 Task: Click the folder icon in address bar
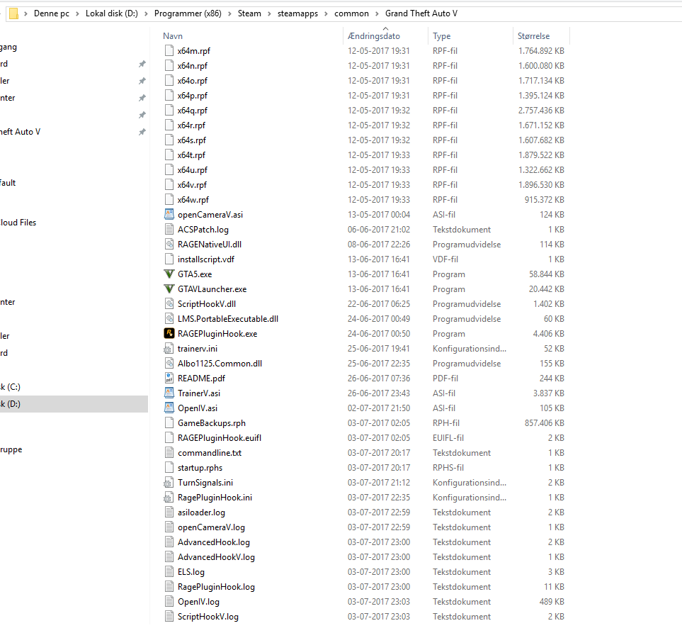tap(13, 13)
